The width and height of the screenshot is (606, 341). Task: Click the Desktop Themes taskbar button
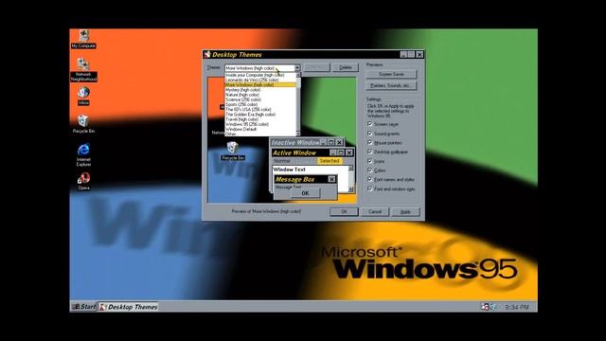129,307
